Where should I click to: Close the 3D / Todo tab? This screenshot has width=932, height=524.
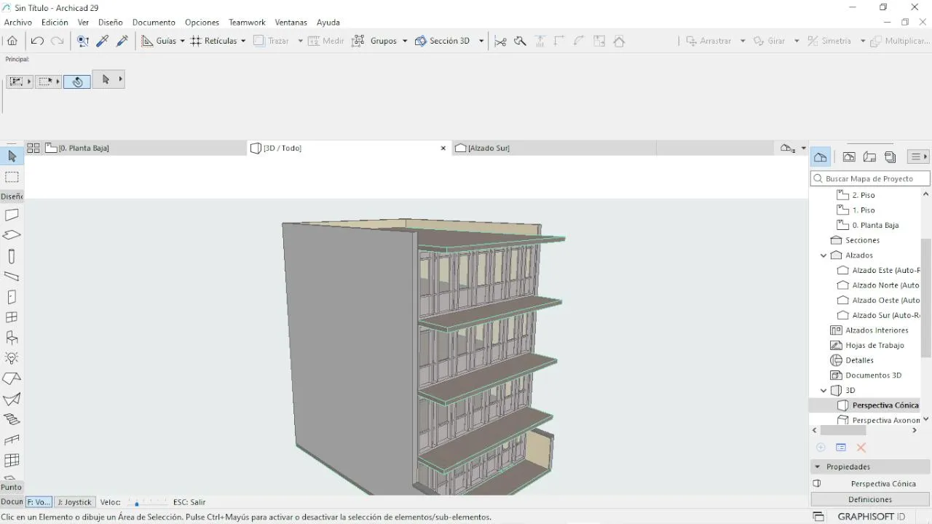(x=443, y=148)
